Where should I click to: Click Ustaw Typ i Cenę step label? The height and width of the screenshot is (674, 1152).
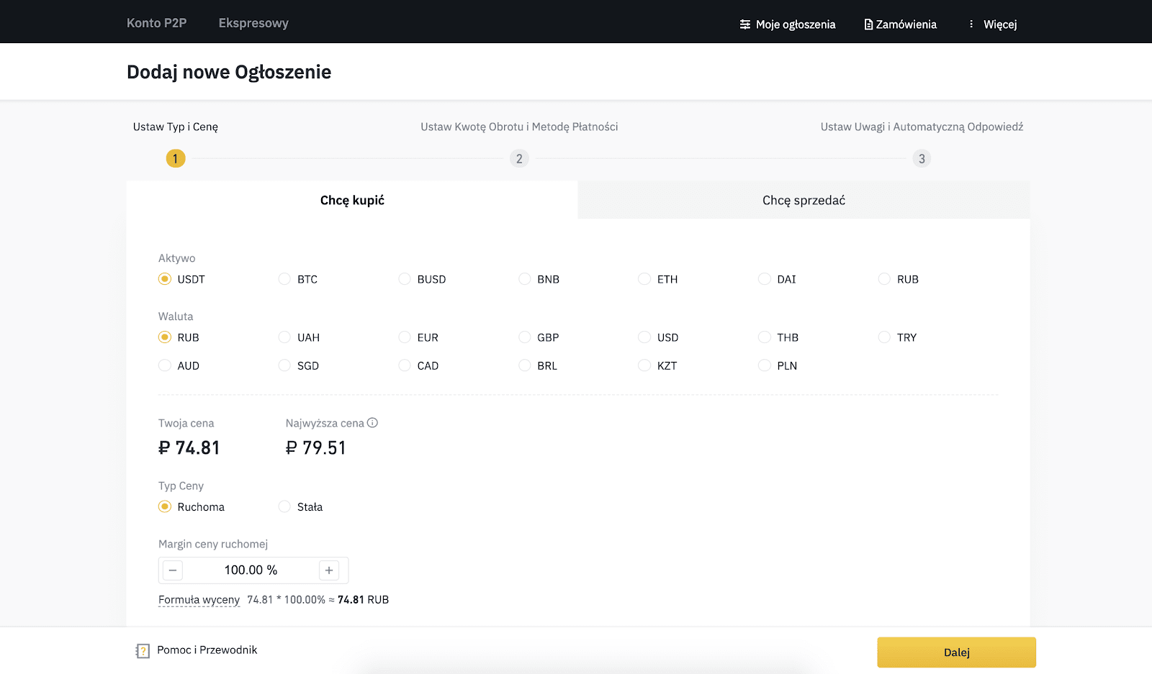point(176,127)
